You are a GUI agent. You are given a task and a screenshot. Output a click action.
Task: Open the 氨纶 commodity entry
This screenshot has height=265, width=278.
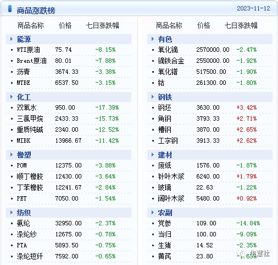[x=23, y=223]
